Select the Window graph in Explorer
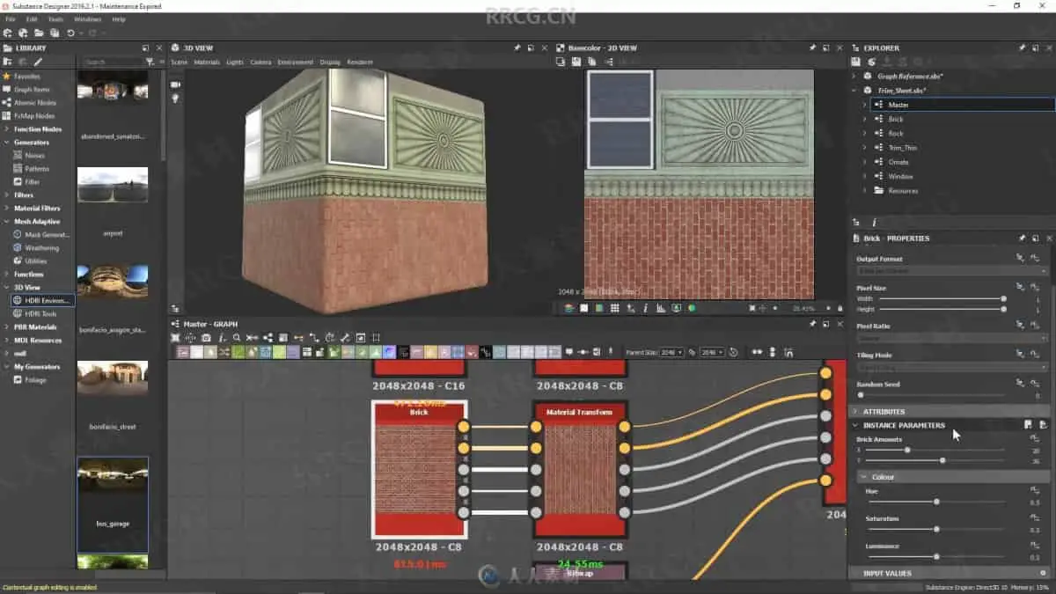 coord(900,176)
